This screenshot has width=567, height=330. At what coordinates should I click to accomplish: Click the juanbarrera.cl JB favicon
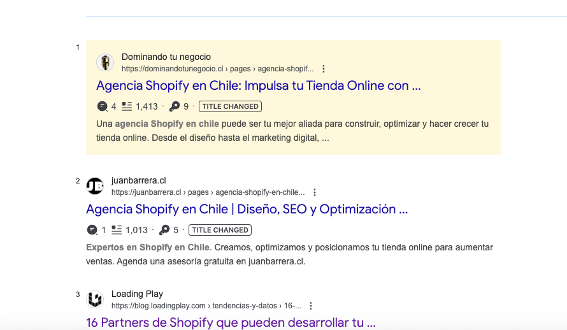(95, 186)
